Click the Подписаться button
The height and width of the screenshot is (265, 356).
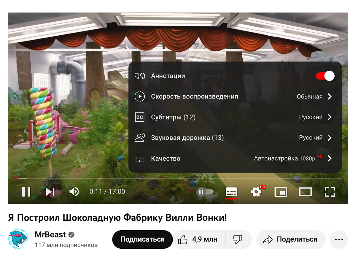pyautogui.click(x=142, y=239)
